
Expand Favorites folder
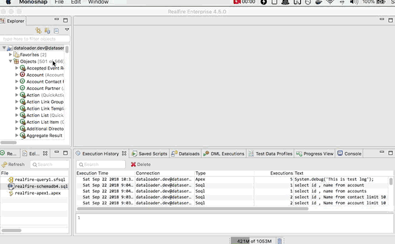[x=11, y=54]
